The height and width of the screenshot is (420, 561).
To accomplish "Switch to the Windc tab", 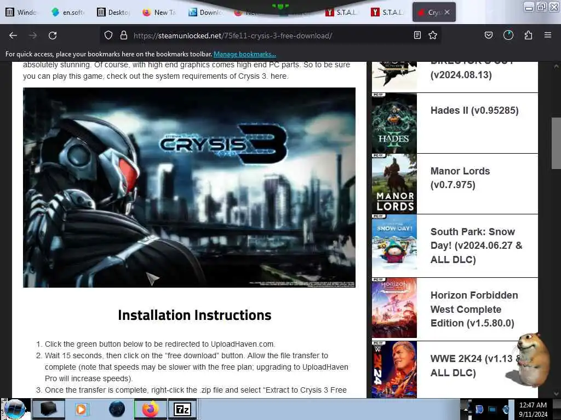I will pyautogui.click(x=21, y=12).
